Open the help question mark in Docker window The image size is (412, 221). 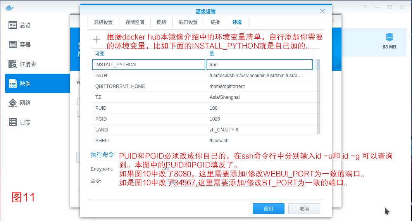click(365, 7)
